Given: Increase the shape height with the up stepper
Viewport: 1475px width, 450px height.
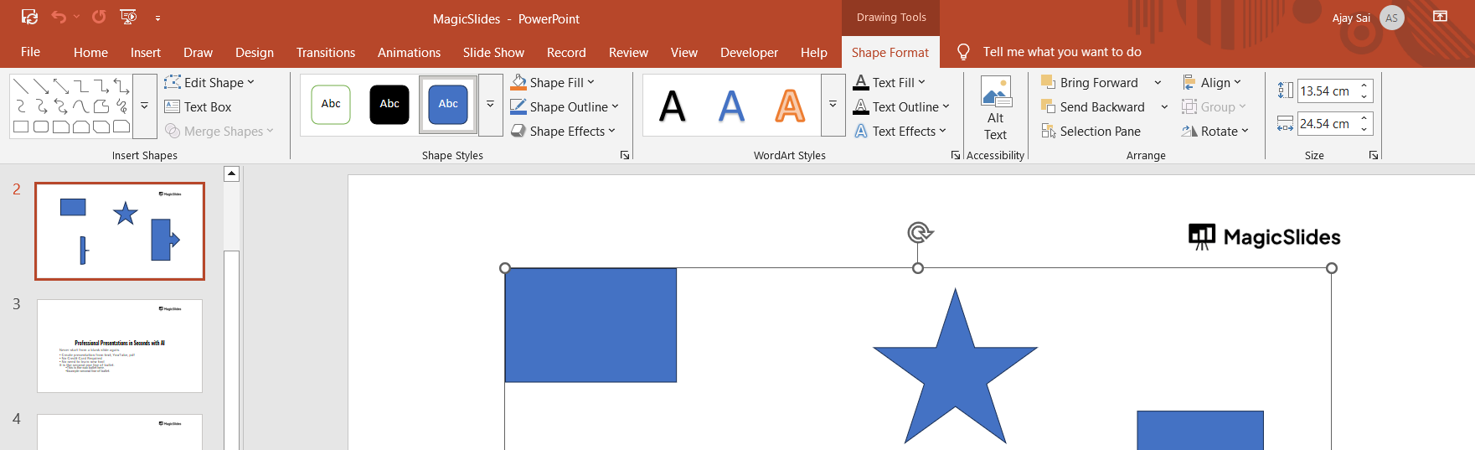Looking at the screenshot, I should 1364,85.
